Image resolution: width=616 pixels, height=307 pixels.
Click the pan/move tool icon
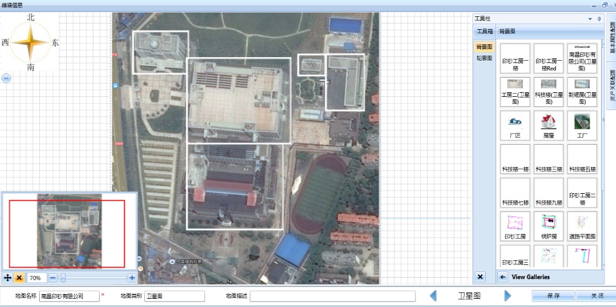pyautogui.click(x=8, y=278)
